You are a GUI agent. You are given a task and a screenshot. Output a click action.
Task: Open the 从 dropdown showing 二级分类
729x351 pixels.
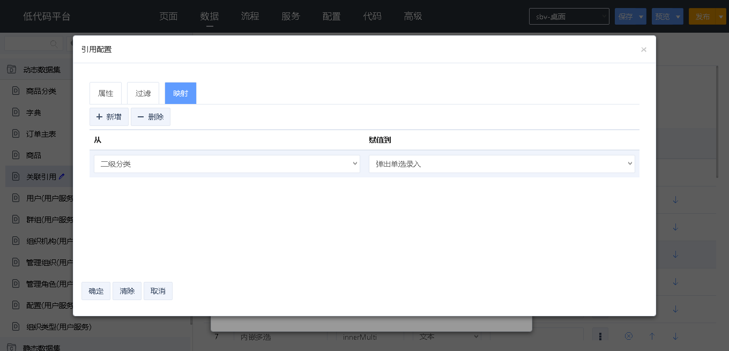click(x=226, y=164)
